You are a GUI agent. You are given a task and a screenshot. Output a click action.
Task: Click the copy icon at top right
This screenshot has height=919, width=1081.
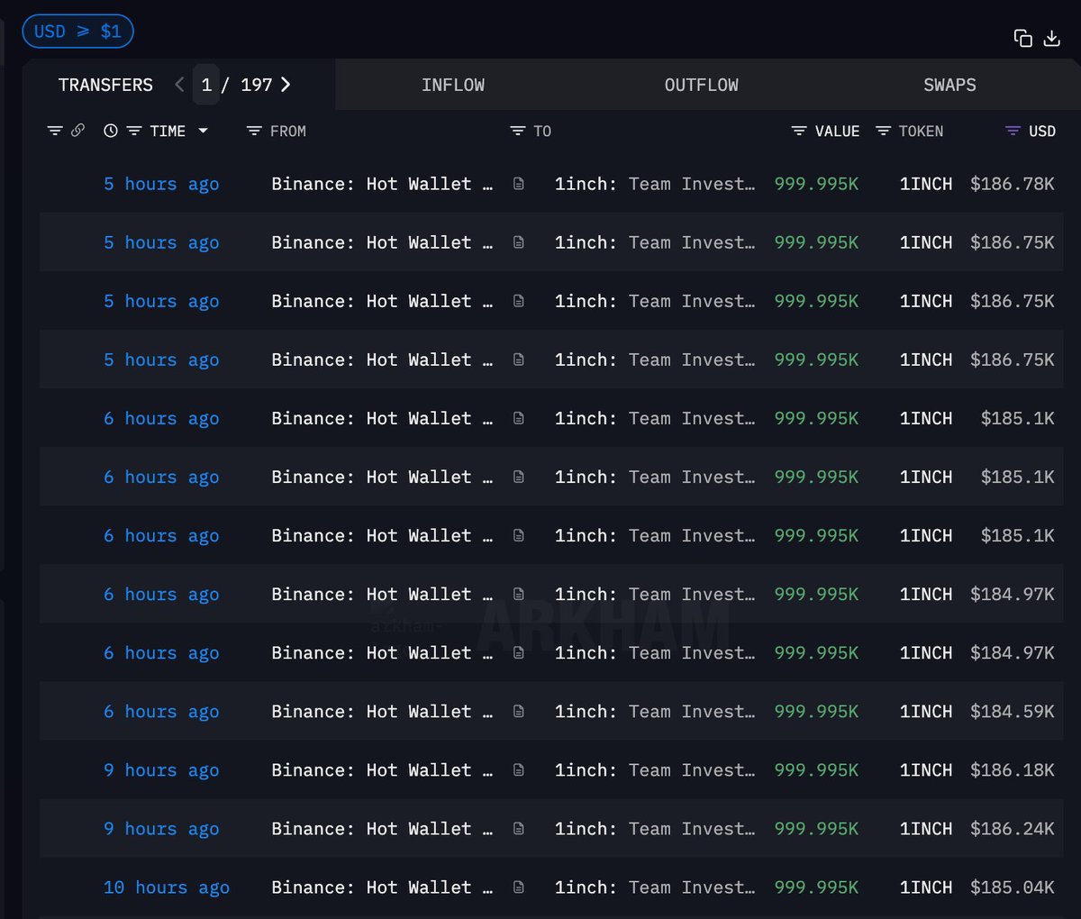point(1022,38)
